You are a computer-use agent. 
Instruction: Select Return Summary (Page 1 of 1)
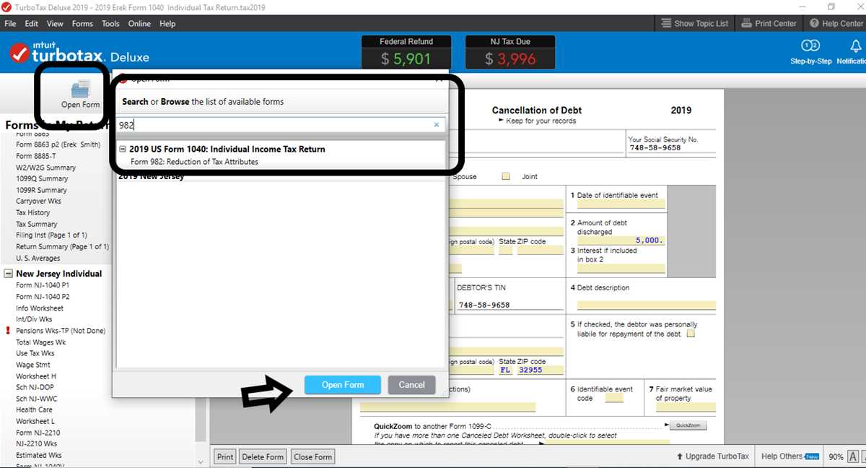coord(62,247)
